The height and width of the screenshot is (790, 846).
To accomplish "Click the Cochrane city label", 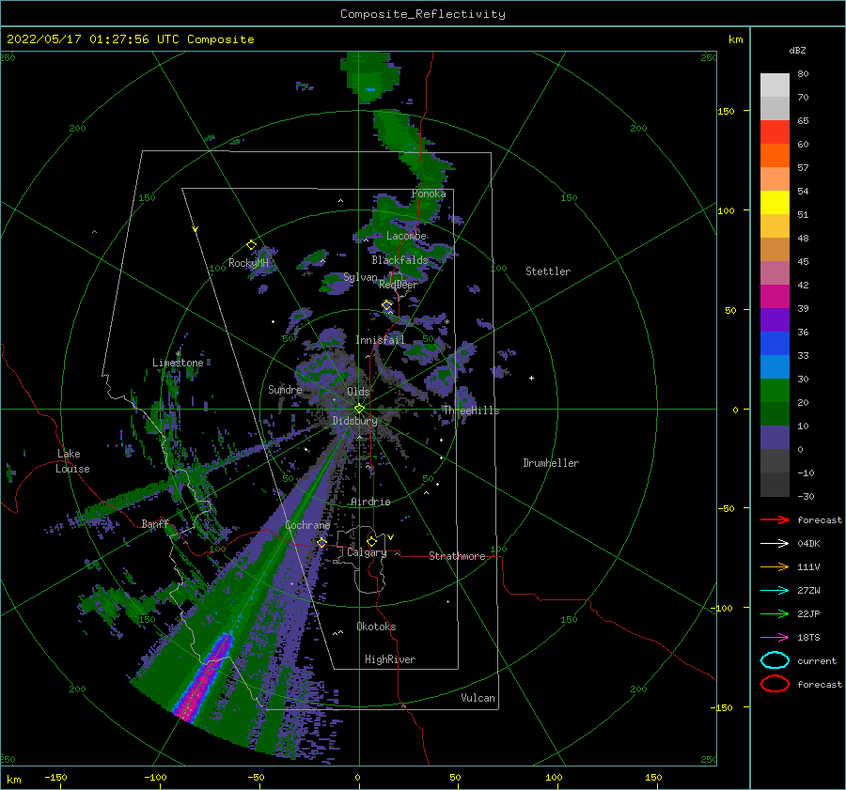I will (x=307, y=525).
